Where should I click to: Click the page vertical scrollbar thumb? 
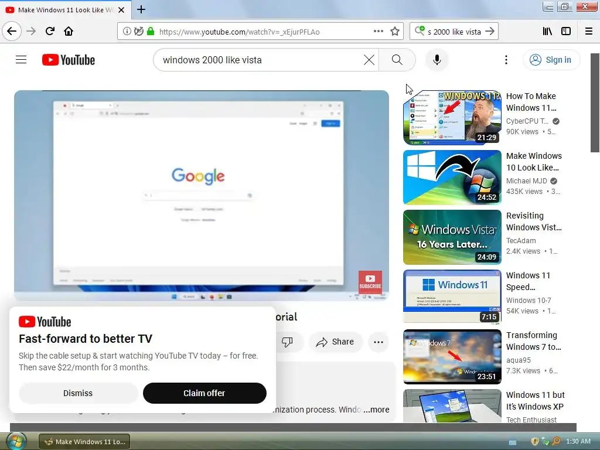pyautogui.click(x=595, y=103)
